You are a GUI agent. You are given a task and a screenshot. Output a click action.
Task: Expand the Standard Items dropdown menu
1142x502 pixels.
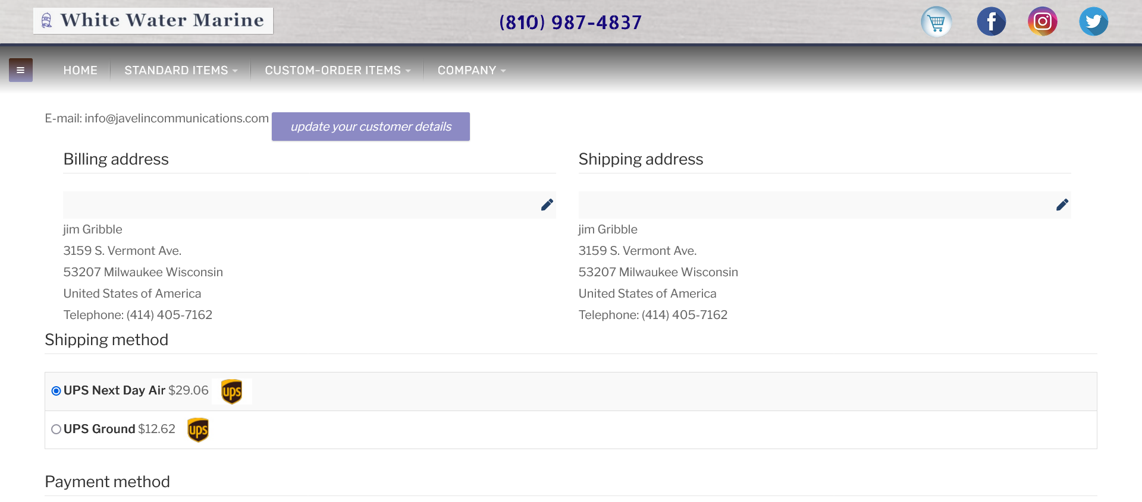pyautogui.click(x=181, y=70)
